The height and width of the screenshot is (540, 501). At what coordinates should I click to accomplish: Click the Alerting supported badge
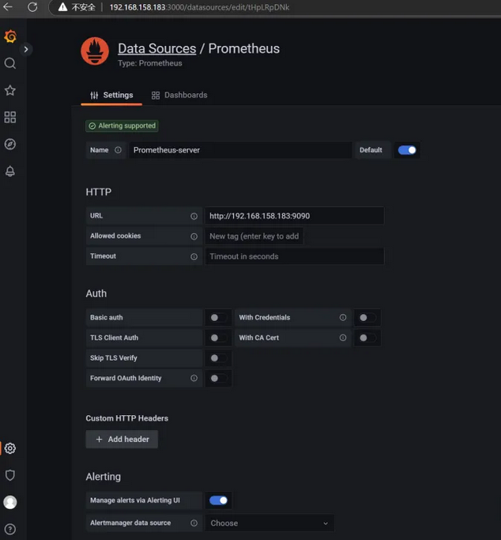coord(122,126)
